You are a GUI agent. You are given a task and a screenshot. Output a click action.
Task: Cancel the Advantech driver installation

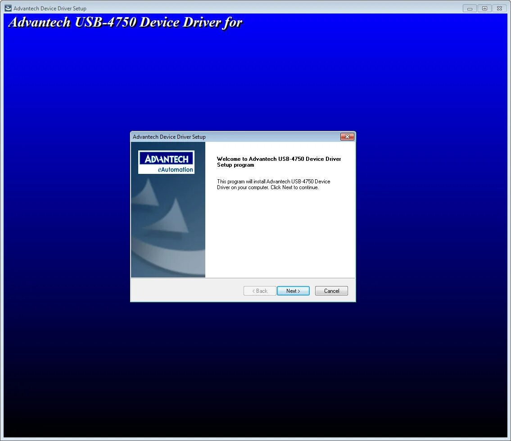tap(331, 291)
